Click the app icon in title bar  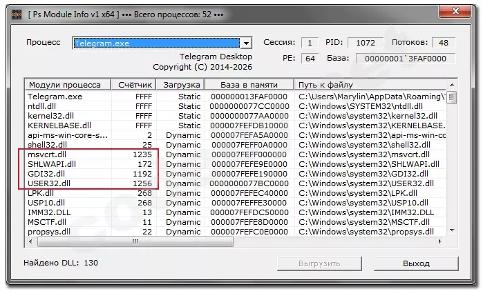coord(17,14)
